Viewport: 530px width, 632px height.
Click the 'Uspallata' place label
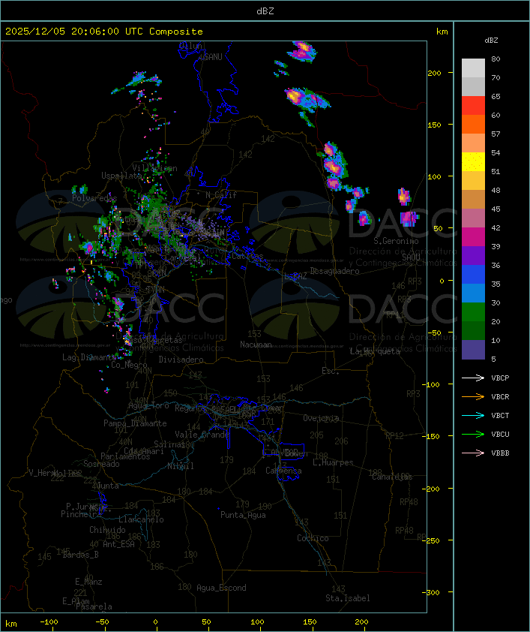tap(121, 176)
